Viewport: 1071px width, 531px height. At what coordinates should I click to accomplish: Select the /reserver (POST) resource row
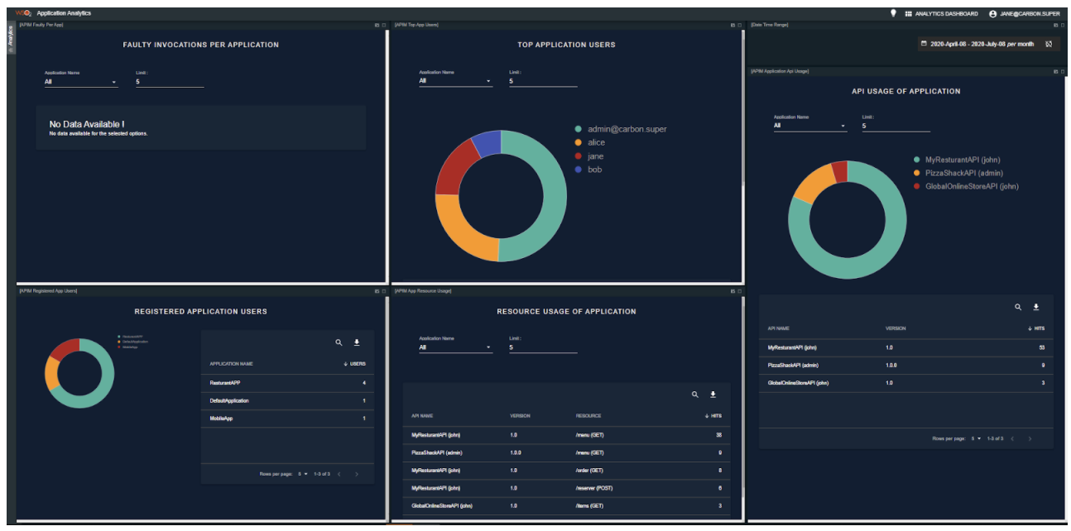coord(567,488)
